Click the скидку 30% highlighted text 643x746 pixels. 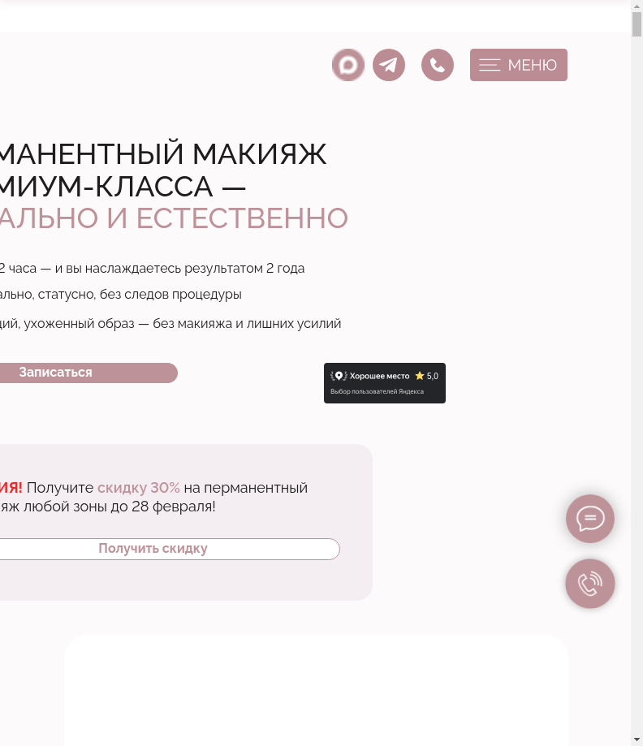tap(139, 488)
